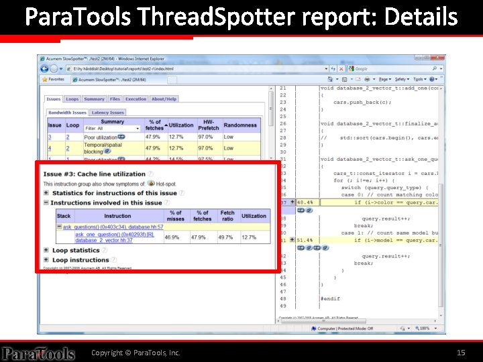Viewport: 483px width, 362px height.
Task: Click the Google search provider icon
Action: (351, 68)
